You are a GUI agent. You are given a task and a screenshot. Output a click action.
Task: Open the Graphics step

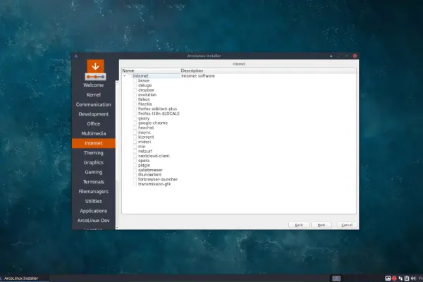click(94, 162)
